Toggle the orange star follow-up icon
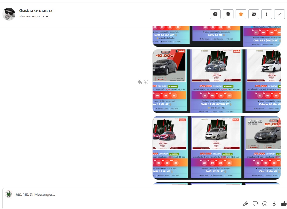Screen dimensions: 287x209 click(241, 14)
